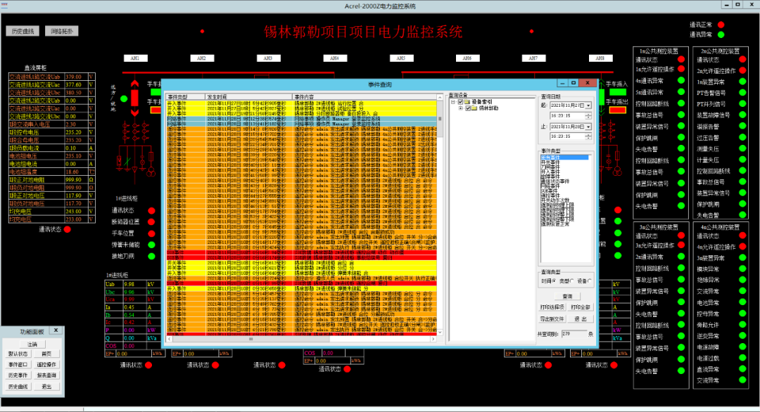Open 事件窗口 from the 功能面板
760x412 pixels.
pyautogui.click(x=20, y=365)
